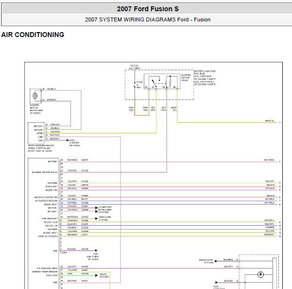Click the 'AIR CONDITIONING' heading
Image resolution: width=292 pixels, height=289 pixels.
[x=33, y=35]
